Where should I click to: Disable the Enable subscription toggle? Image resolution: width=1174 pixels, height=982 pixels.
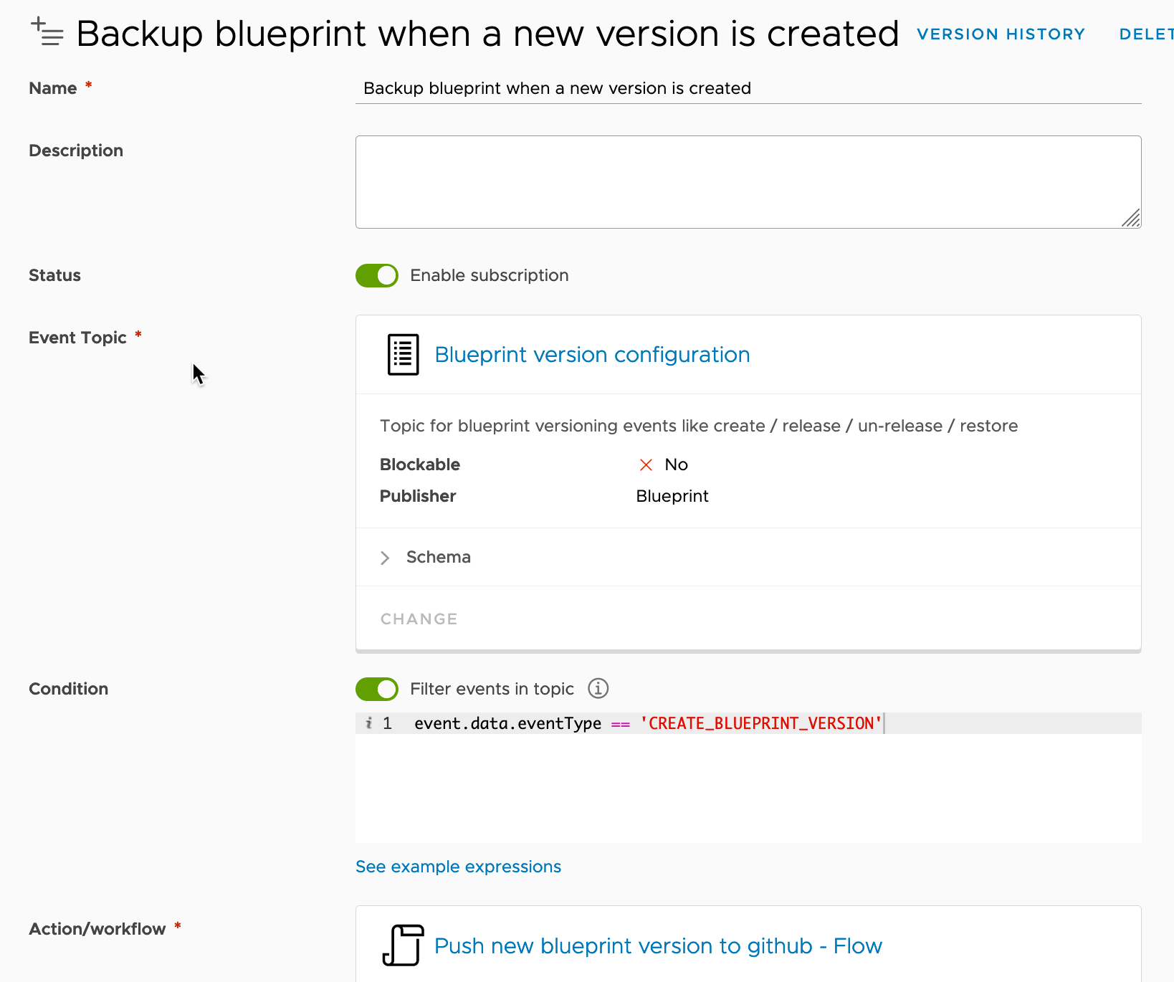click(376, 275)
